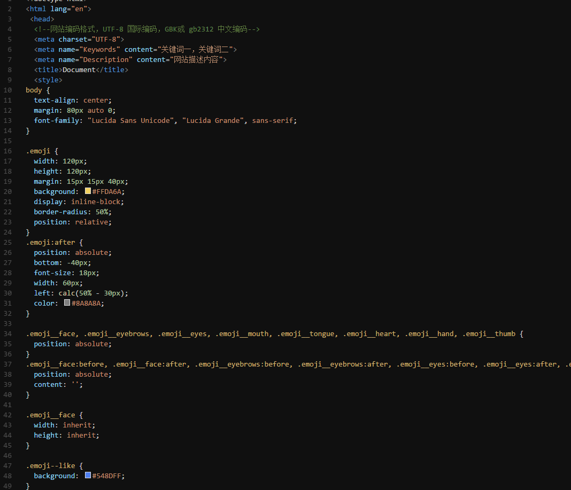Click line number 34 in the gutter
Image resolution: width=571 pixels, height=490 pixels.
tap(7, 334)
